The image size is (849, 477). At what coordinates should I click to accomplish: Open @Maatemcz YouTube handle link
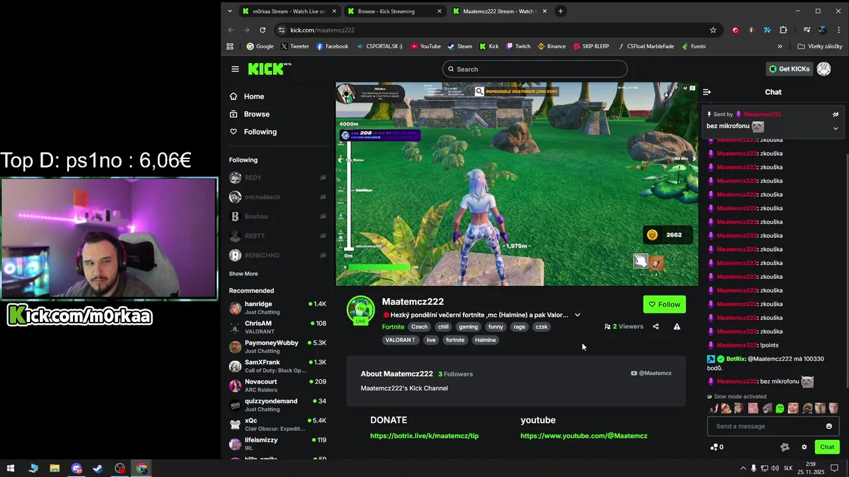tap(651, 374)
